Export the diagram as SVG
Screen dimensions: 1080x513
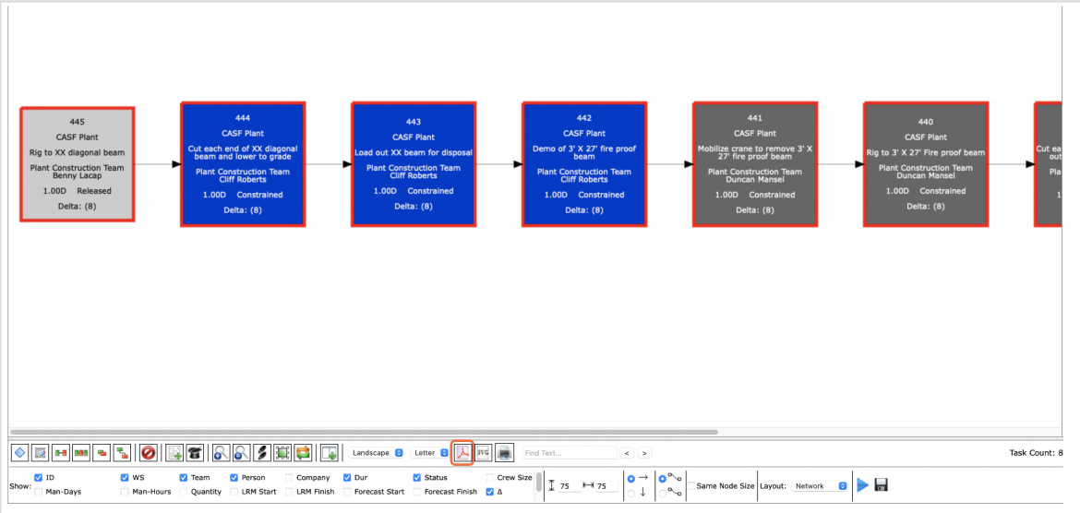pos(483,453)
